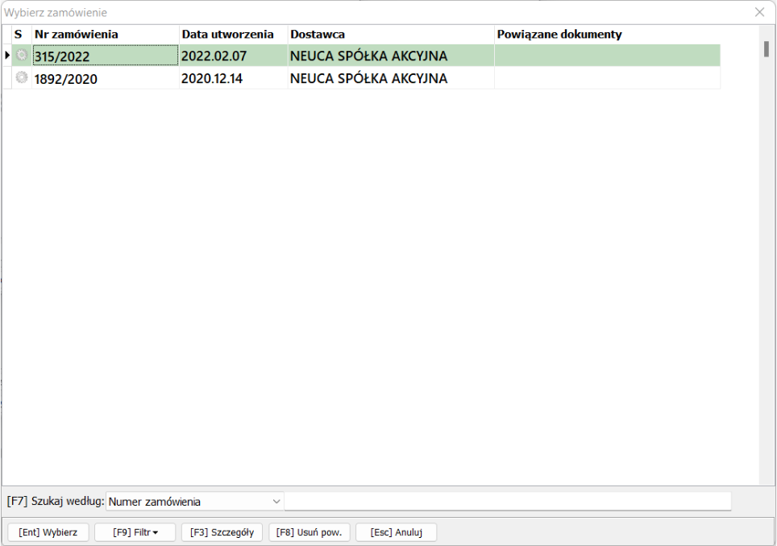Select order number 1892/2020
Viewport: 777px width, 546px height.
coord(106,78)
